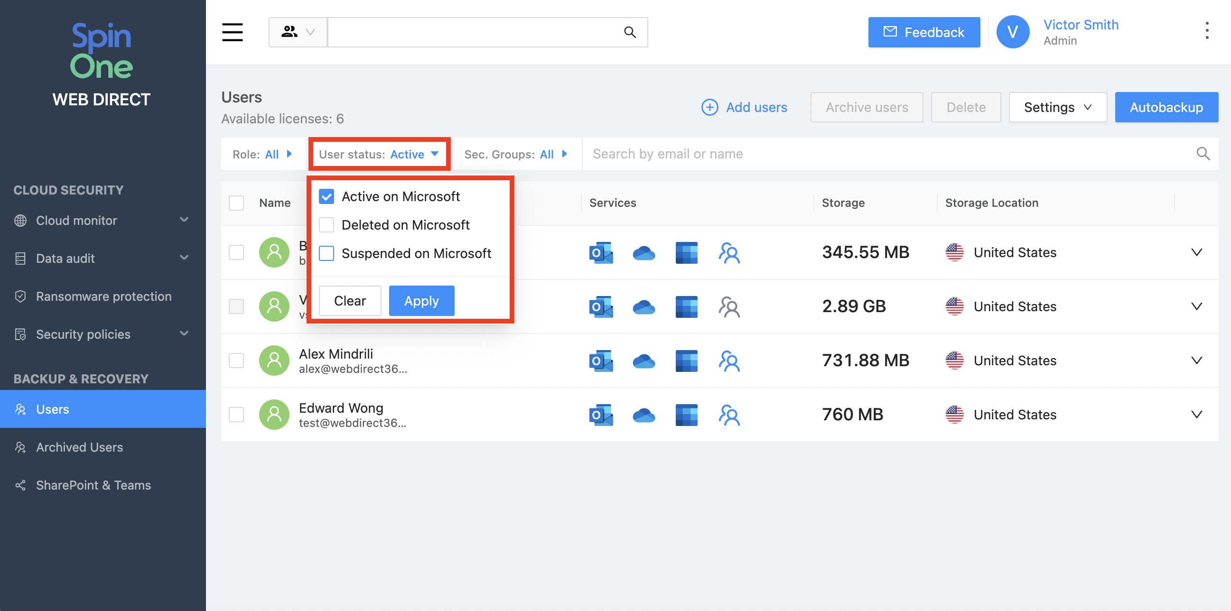
Task: Open the Settings dropdown
Action: click(1057, 107)
